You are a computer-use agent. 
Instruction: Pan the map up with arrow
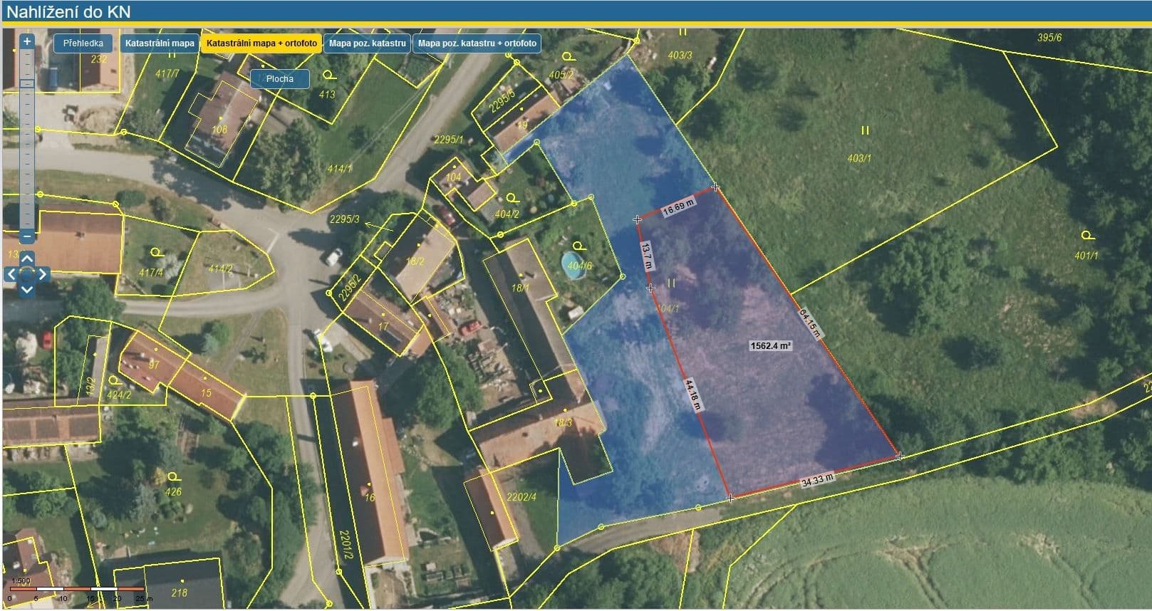coord(27,258)
